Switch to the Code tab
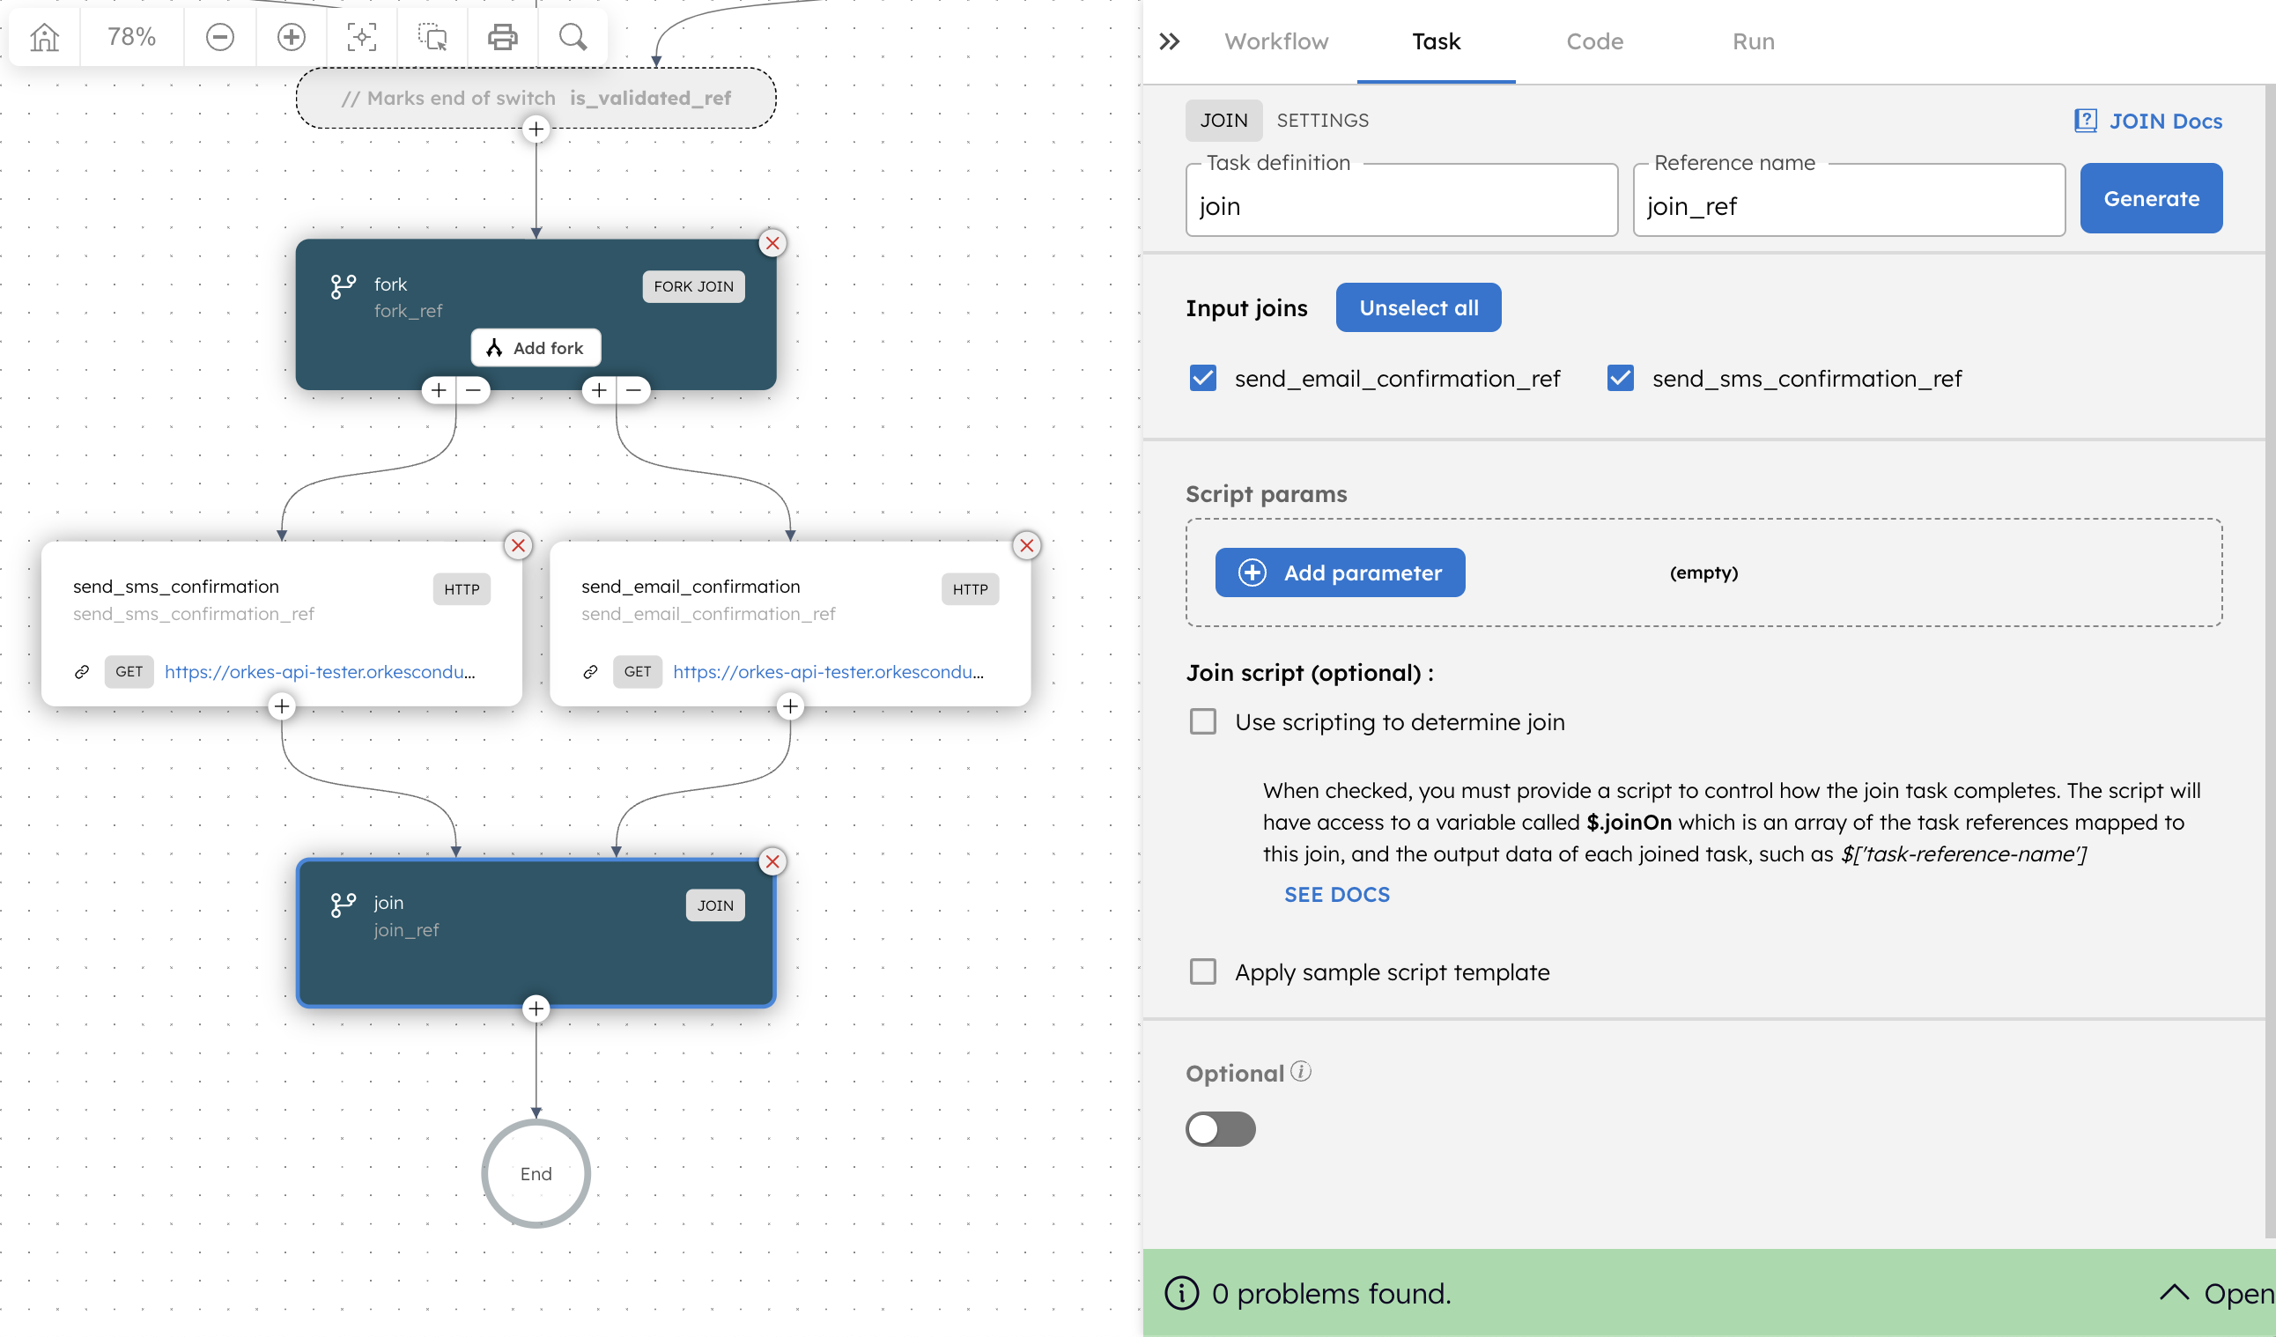 coord(1595,41)
